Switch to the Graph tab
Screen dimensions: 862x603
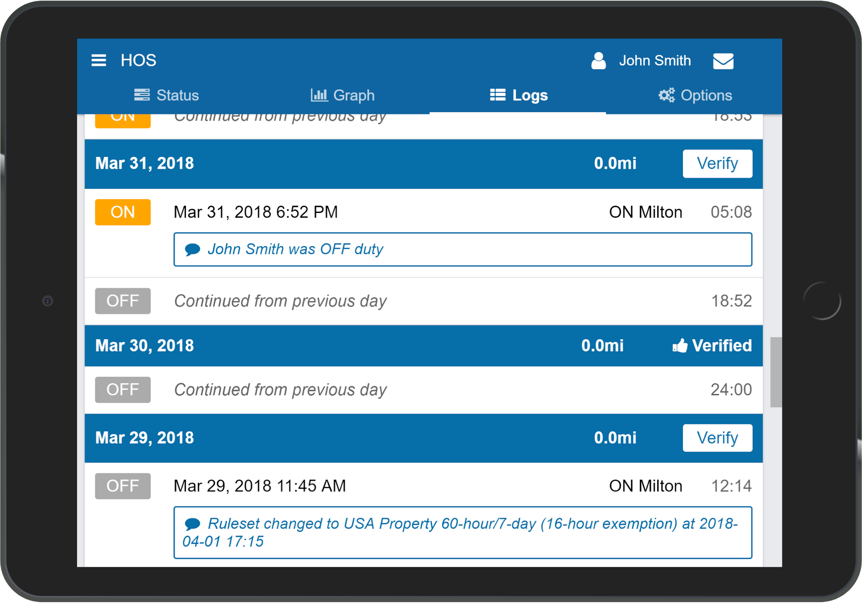[343, 95]
